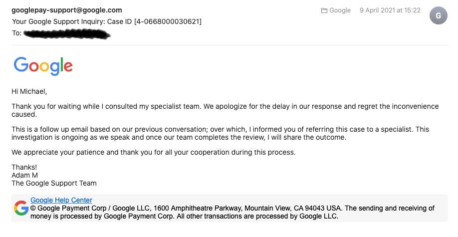Click the Google logo in the email body
Image resolution: width=458 pixels, height=237 pixels.
(43, 66)
